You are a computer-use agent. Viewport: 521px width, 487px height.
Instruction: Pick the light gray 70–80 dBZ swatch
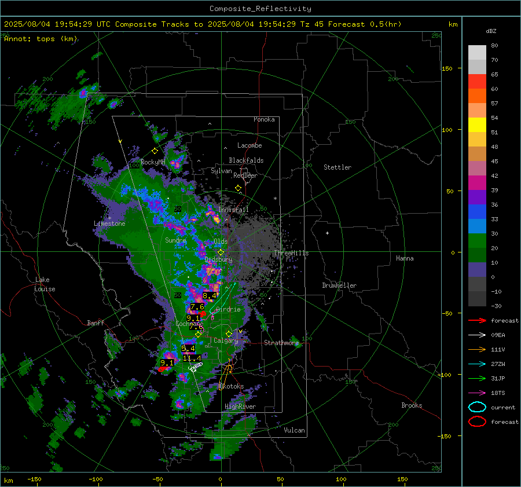click(477, 53)
